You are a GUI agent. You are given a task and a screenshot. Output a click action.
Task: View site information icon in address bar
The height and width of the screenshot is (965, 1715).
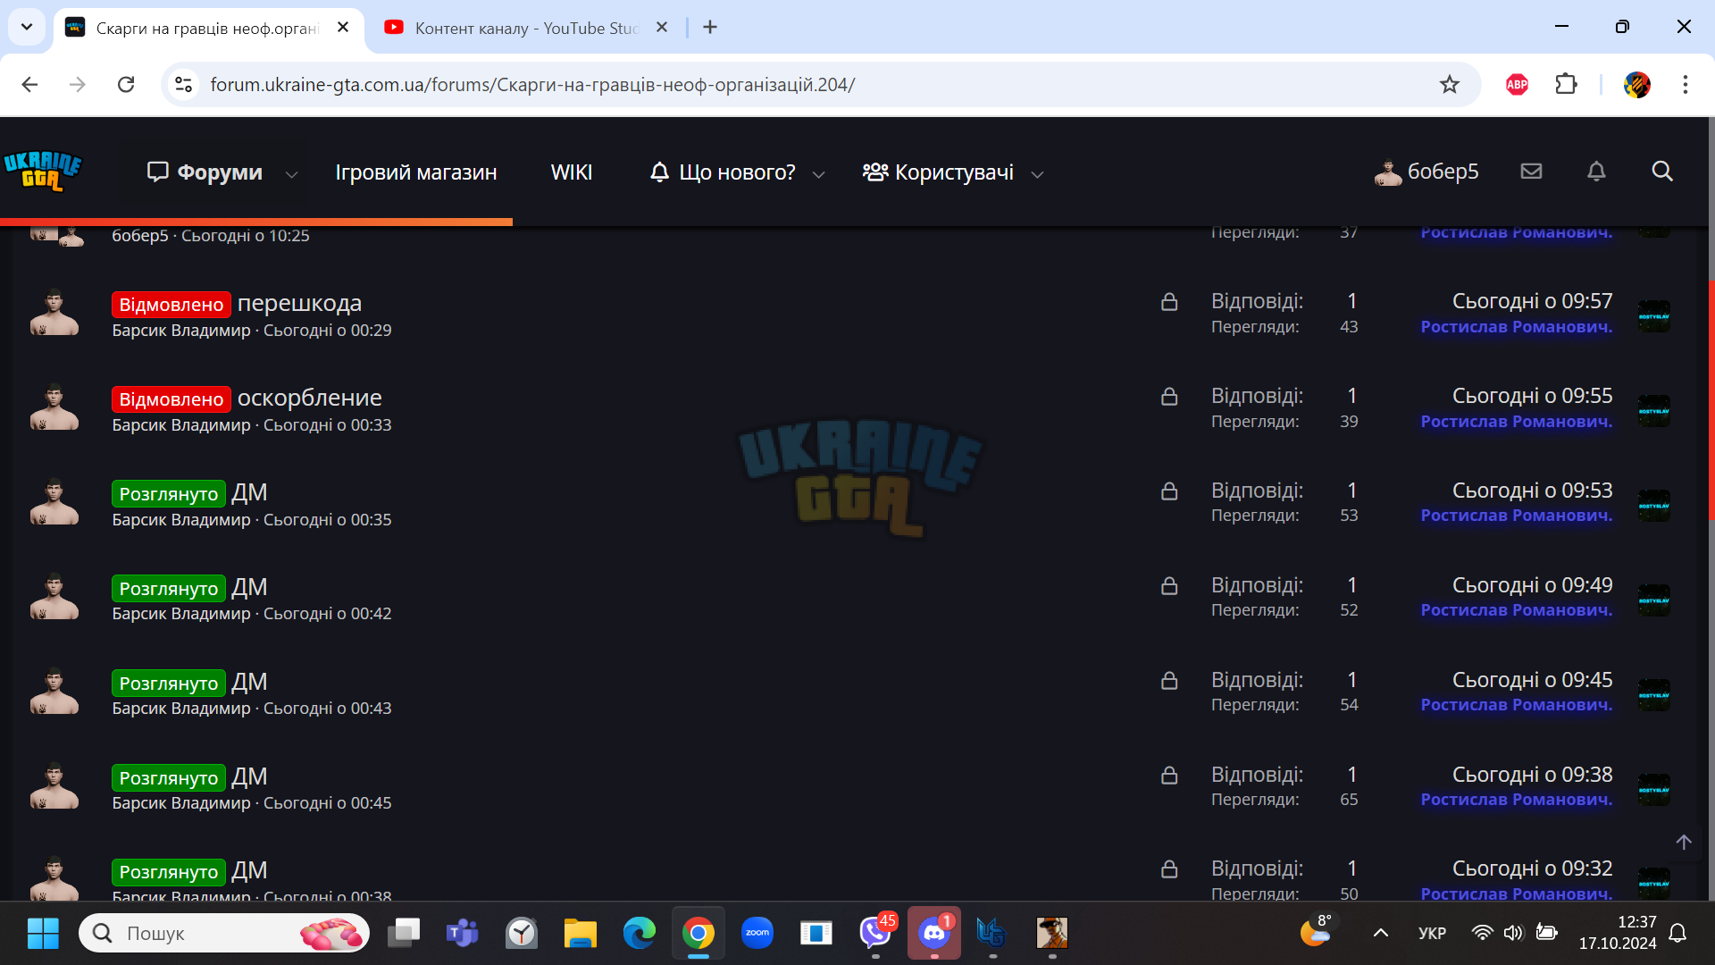(183, 84)
